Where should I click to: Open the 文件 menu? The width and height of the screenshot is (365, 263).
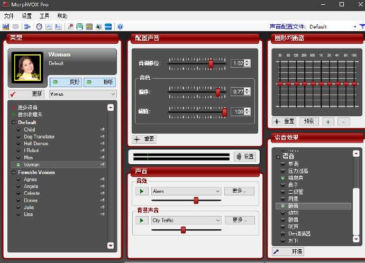[x=9, y=16]
